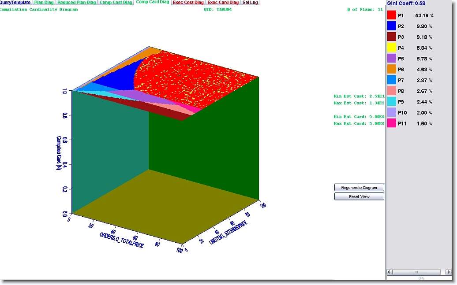Click the Regenerate Diagram button

(x=359, y=188)
